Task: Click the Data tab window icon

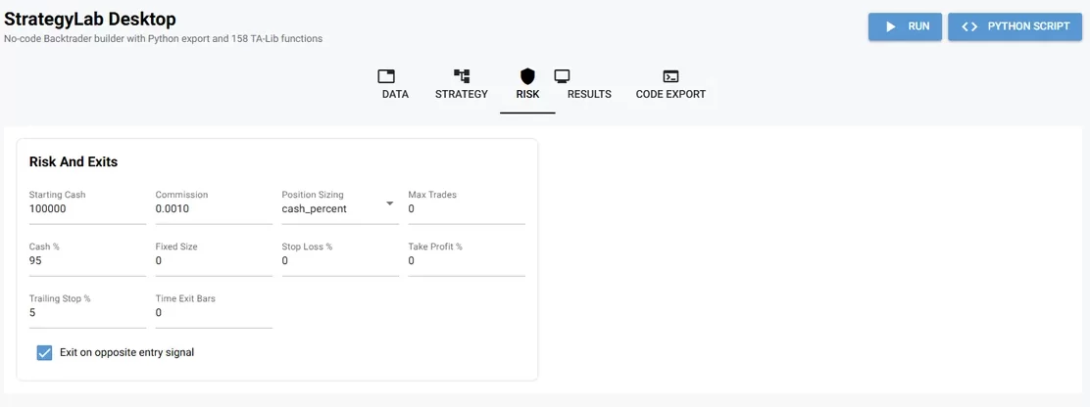Action: [x=386, y=76]
